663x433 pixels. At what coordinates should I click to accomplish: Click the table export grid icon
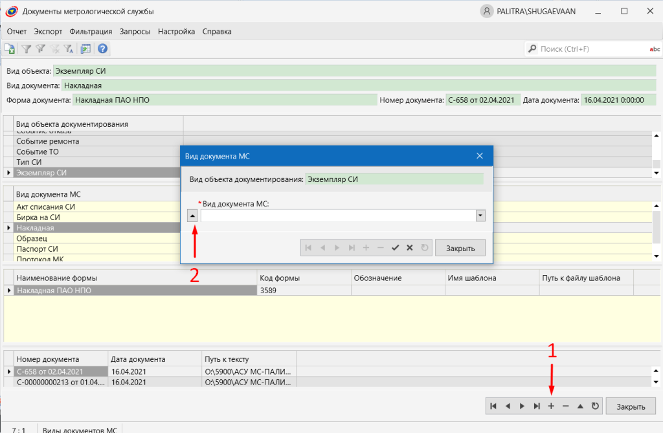pos(86,49)
